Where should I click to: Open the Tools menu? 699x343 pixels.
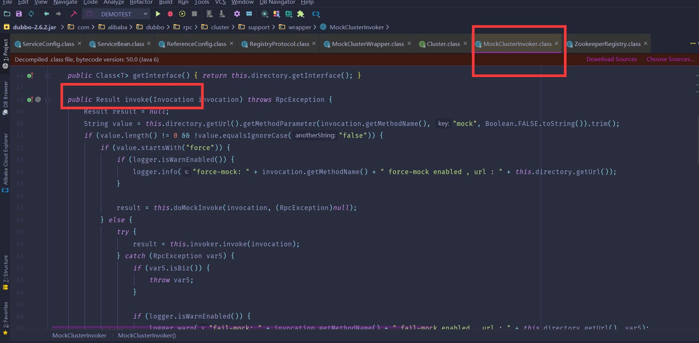point(201,2)
